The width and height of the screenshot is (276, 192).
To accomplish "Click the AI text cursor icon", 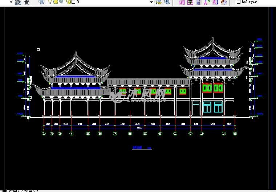I will tap(215, 2).
